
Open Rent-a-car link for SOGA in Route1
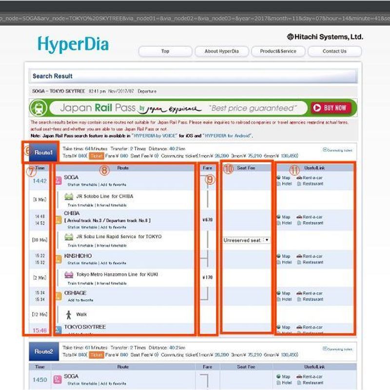click(x=310, y=178)
